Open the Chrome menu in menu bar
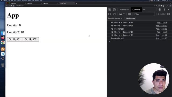 click(x=5, y=1)
